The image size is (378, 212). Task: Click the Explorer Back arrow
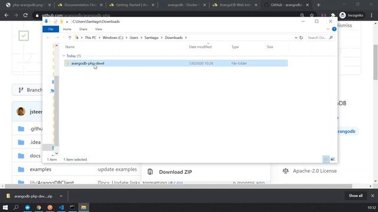(48, 38)
